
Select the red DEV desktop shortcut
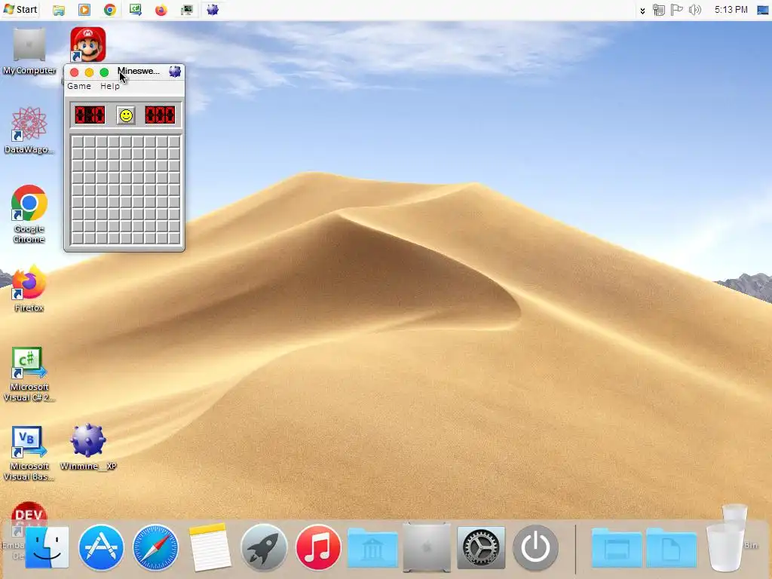pos(29,514)
